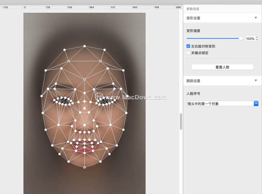Click the 重置人脸 button
Screen dimensions: 262x194
pos(222,67)
